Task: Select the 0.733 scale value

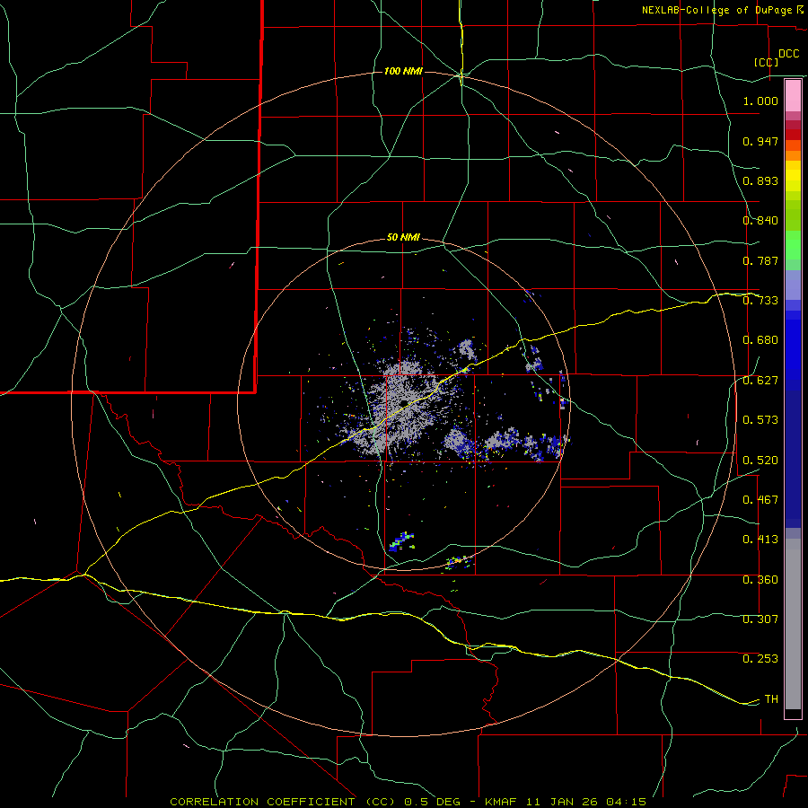Action: [x=760, y=301]
